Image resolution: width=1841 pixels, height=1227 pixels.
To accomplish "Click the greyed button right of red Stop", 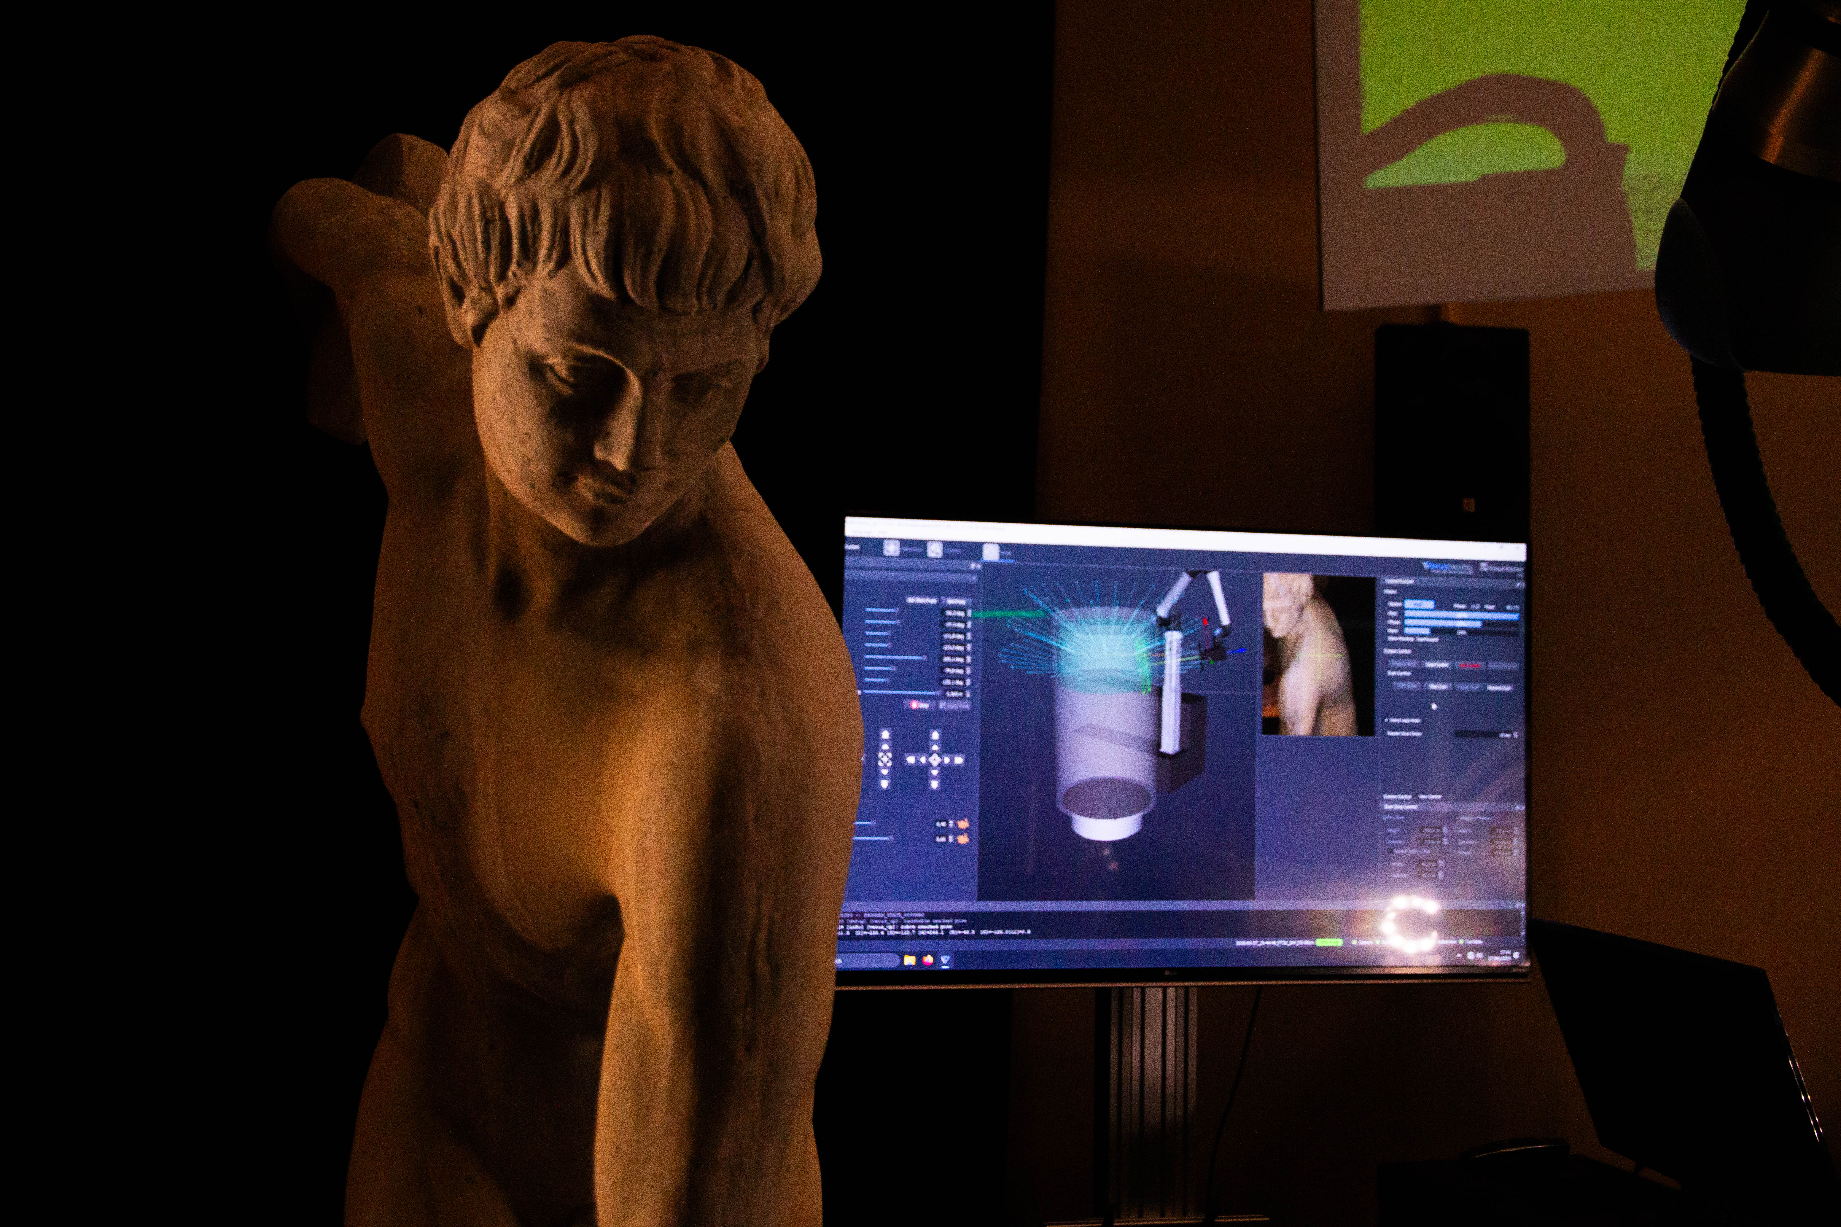I will coord(955,706).
